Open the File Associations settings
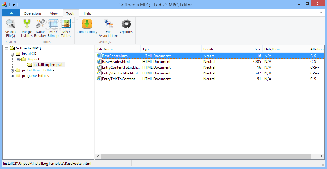The image size is (327, 169). (109, 28)
